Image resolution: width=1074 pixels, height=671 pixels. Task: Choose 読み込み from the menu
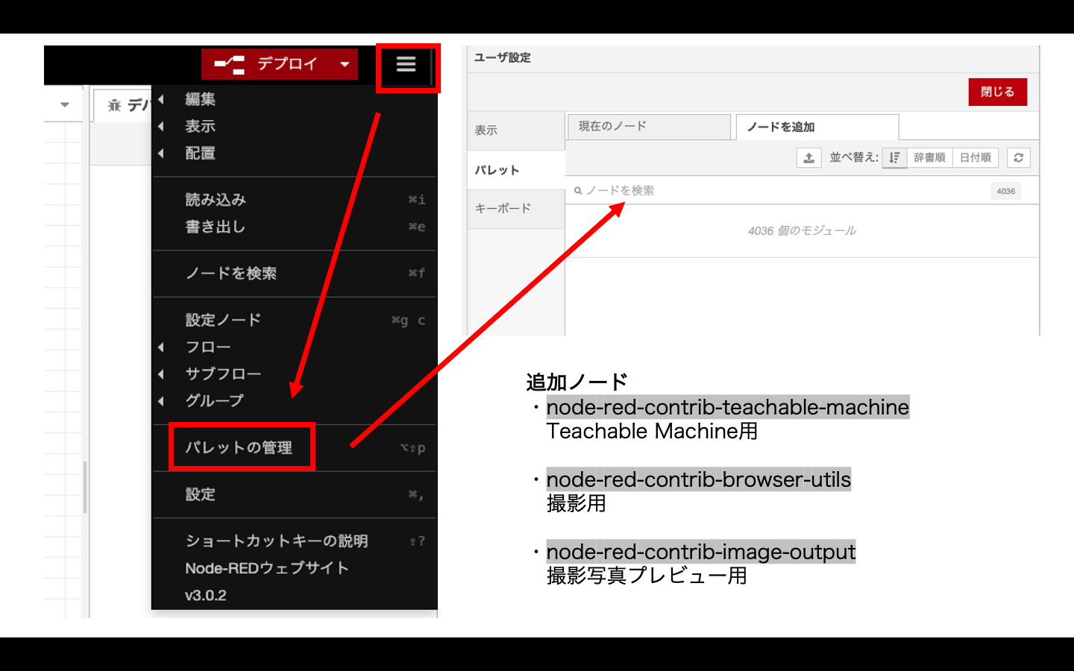[294, 200]
